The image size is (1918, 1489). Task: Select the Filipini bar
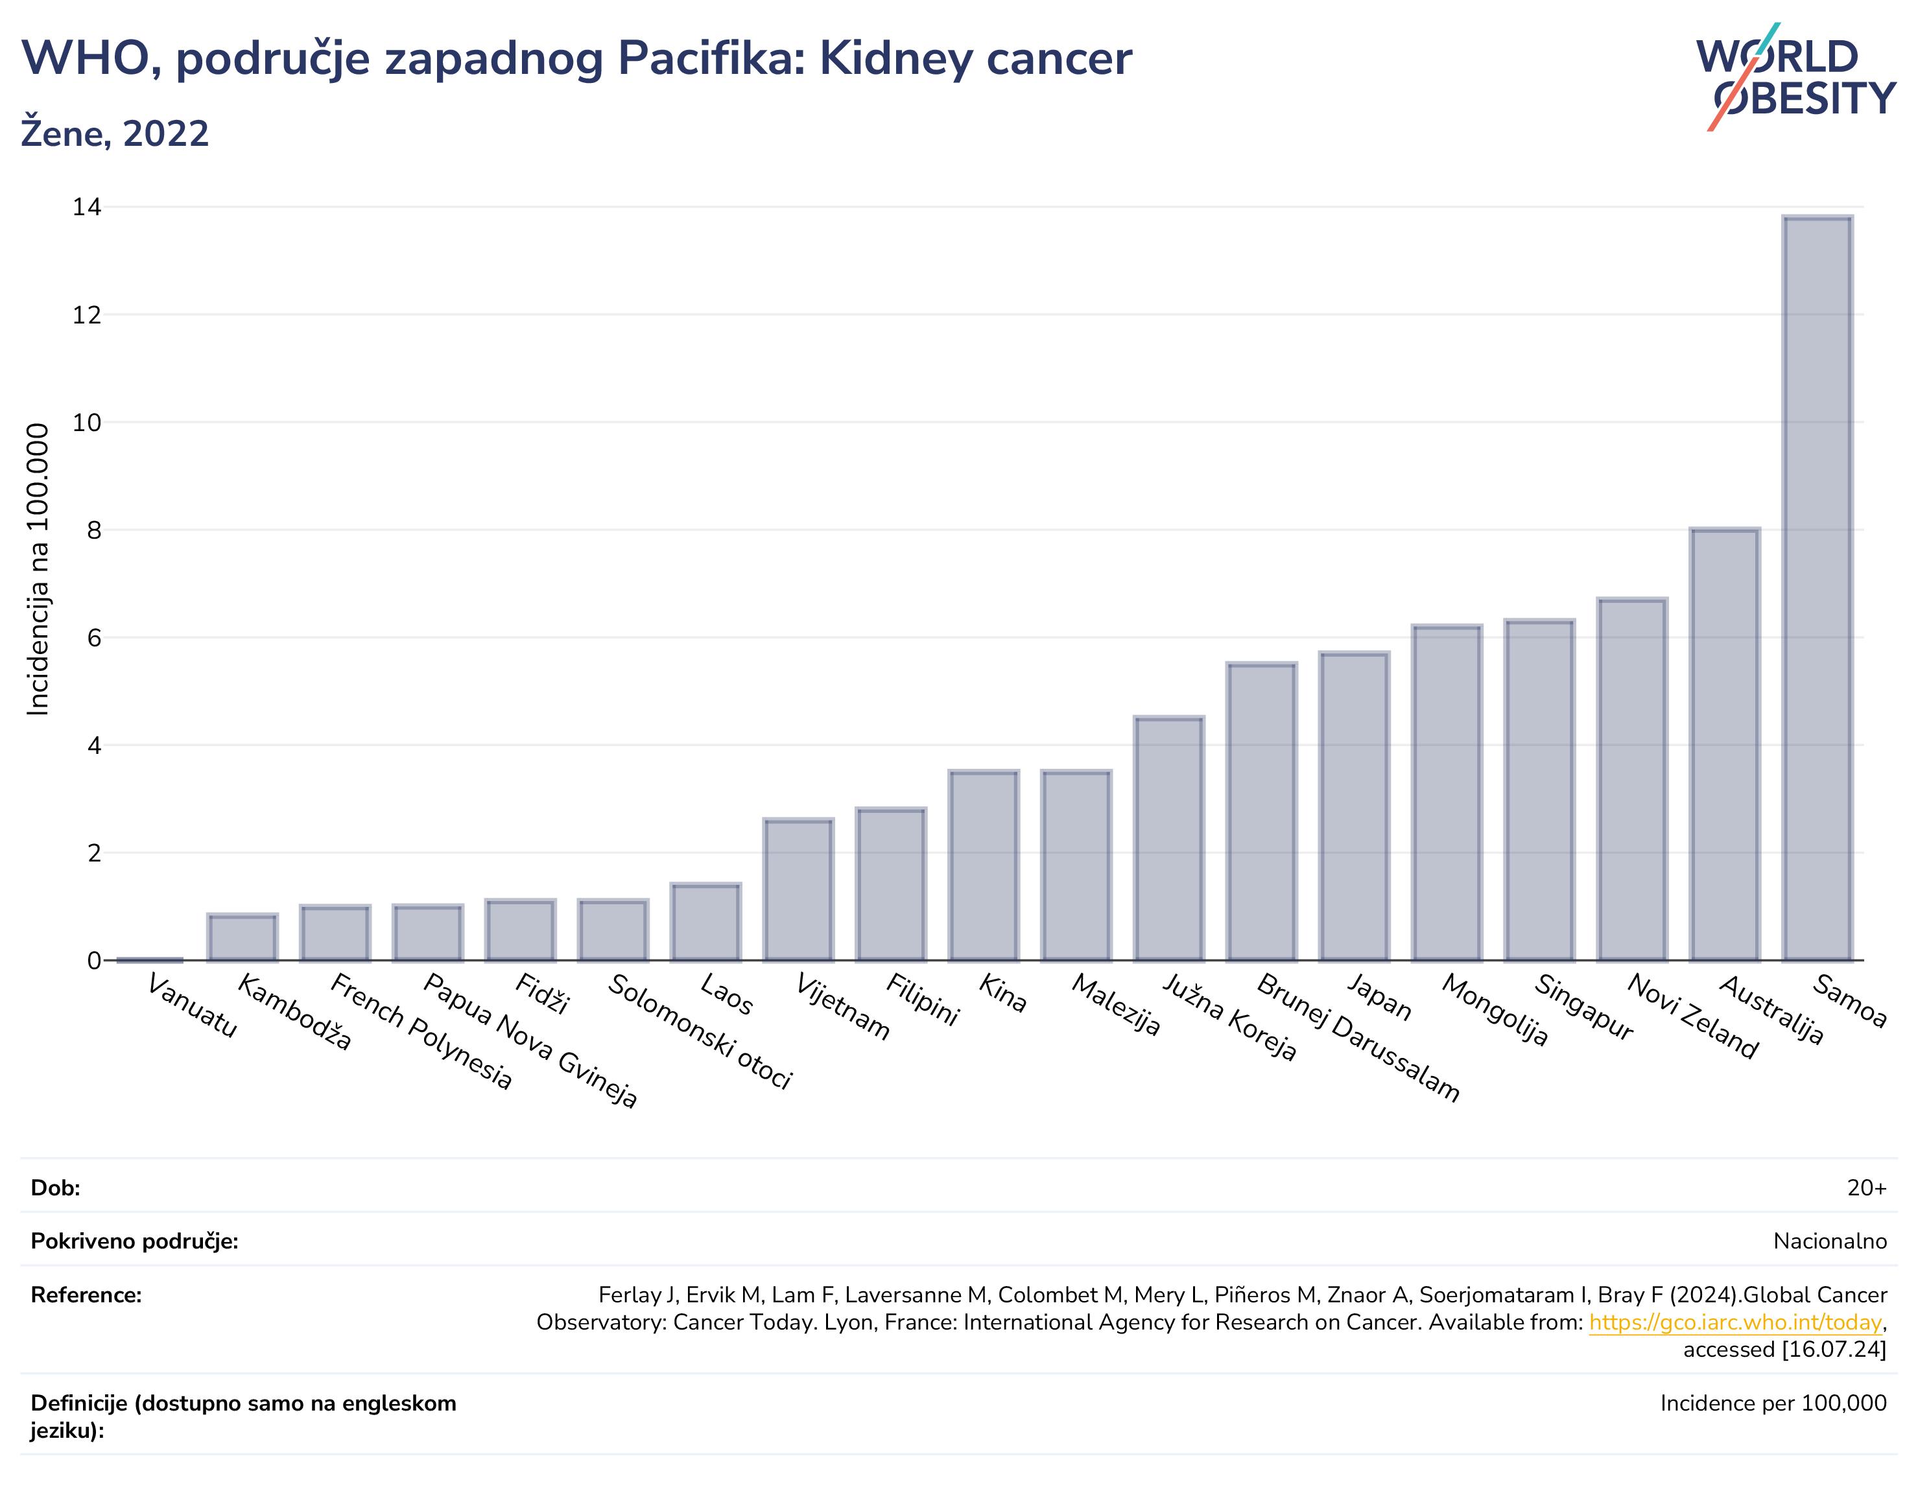click(892, 884)
